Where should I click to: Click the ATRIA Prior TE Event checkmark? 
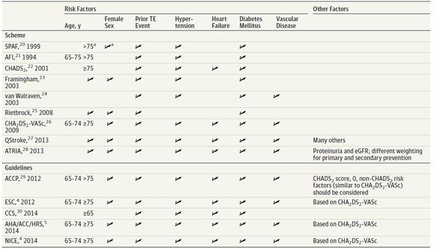pyautogui.click(x=138, y=151)
